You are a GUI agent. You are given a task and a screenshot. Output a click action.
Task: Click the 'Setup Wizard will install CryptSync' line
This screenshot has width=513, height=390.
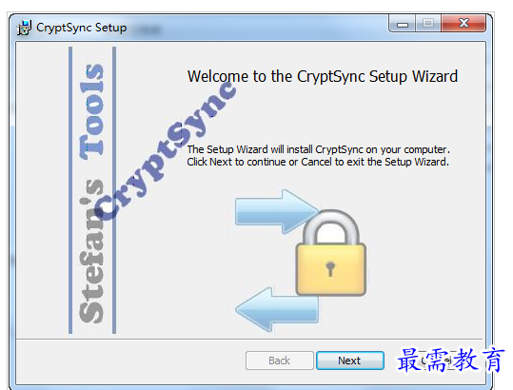[x=319, y=149]
